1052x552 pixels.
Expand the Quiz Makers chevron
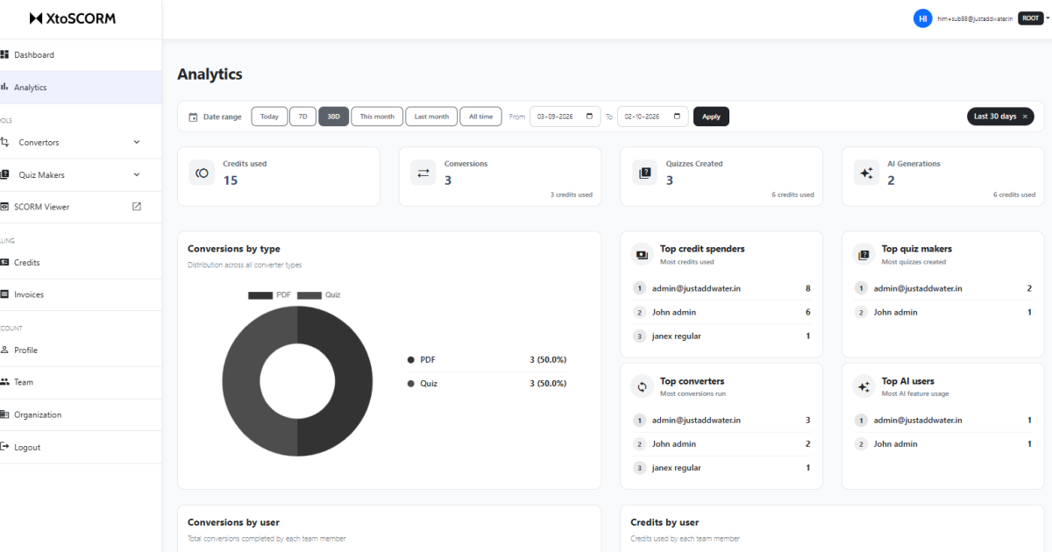pos(137,174)
